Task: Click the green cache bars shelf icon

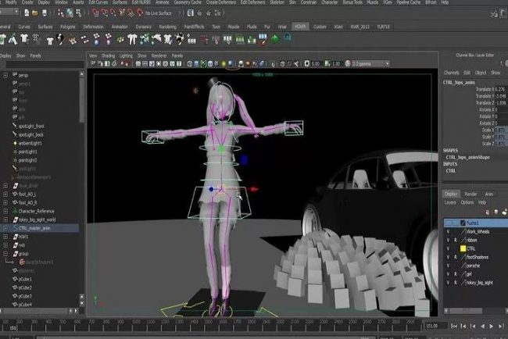Action: (x=240, y=40)
